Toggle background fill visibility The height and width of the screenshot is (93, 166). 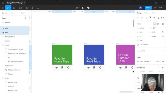pos(158,72)
